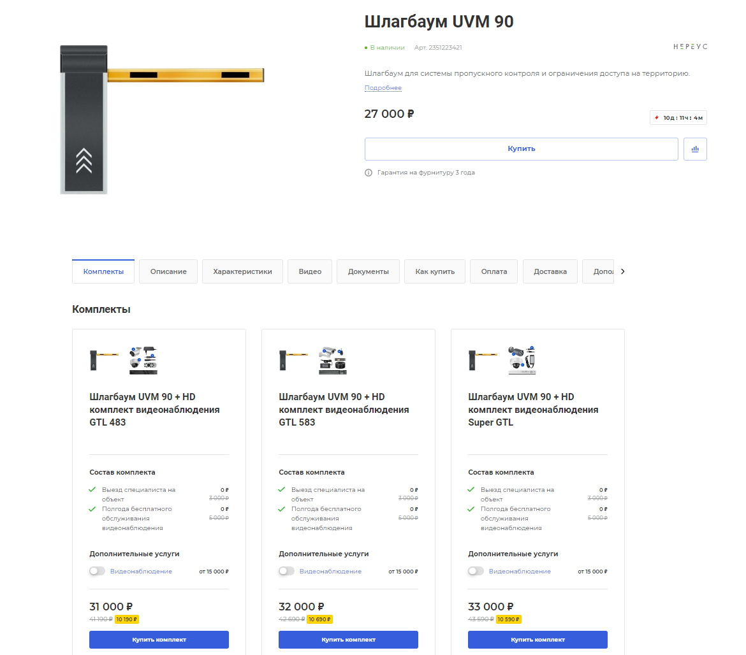The width and height of the screenshot is (746, 655).
Task: Select the Комплекты tab
Action: click(103, 271)
